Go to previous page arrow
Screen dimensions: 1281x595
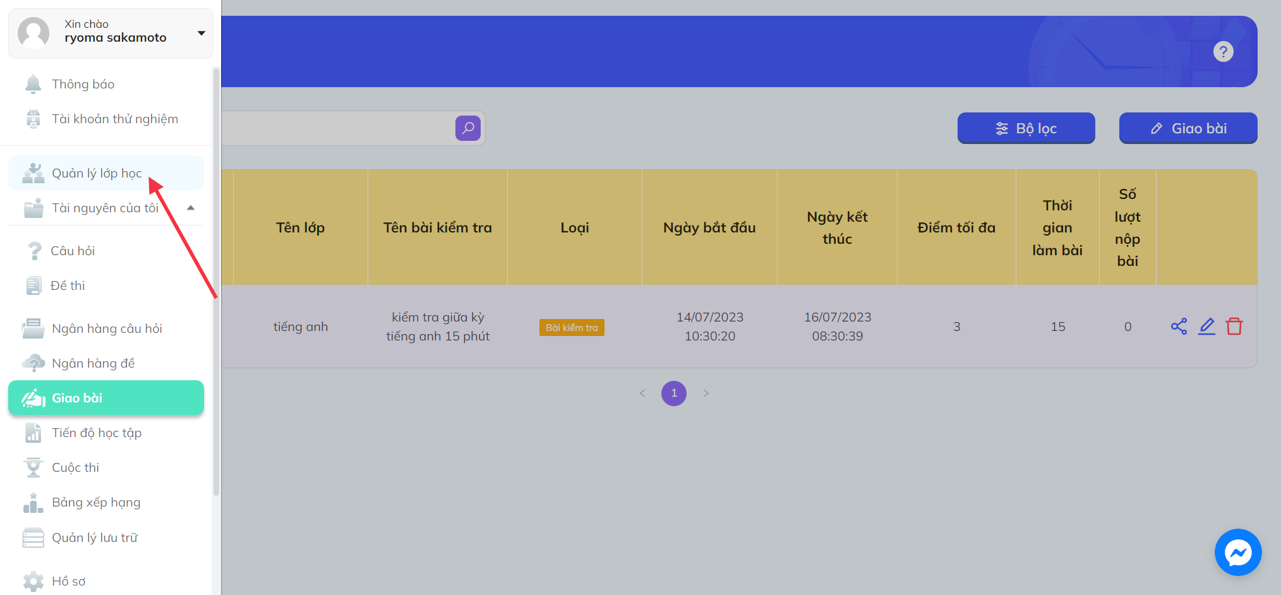pos(642,393)
